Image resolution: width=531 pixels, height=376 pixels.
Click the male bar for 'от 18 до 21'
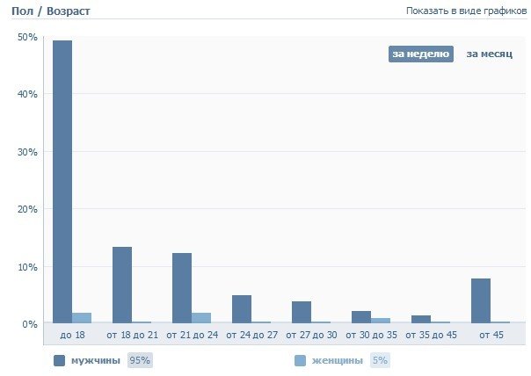tap(122, 286)
